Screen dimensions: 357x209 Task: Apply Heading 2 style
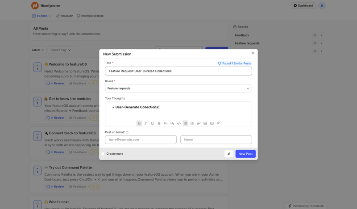pos(172,123)
